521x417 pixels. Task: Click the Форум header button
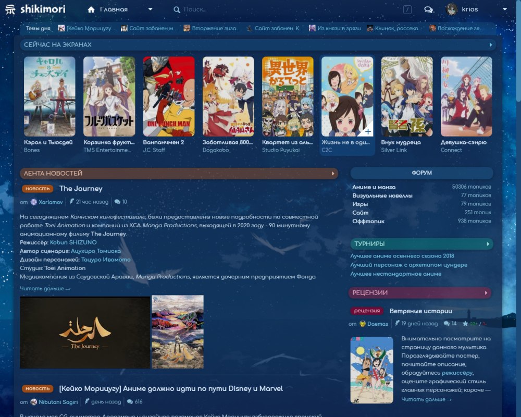coord(421,173)
